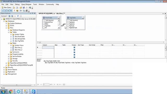Save the view with the floppy disk icon
Screen dimensions: 167x94
(x=23, y=8)
